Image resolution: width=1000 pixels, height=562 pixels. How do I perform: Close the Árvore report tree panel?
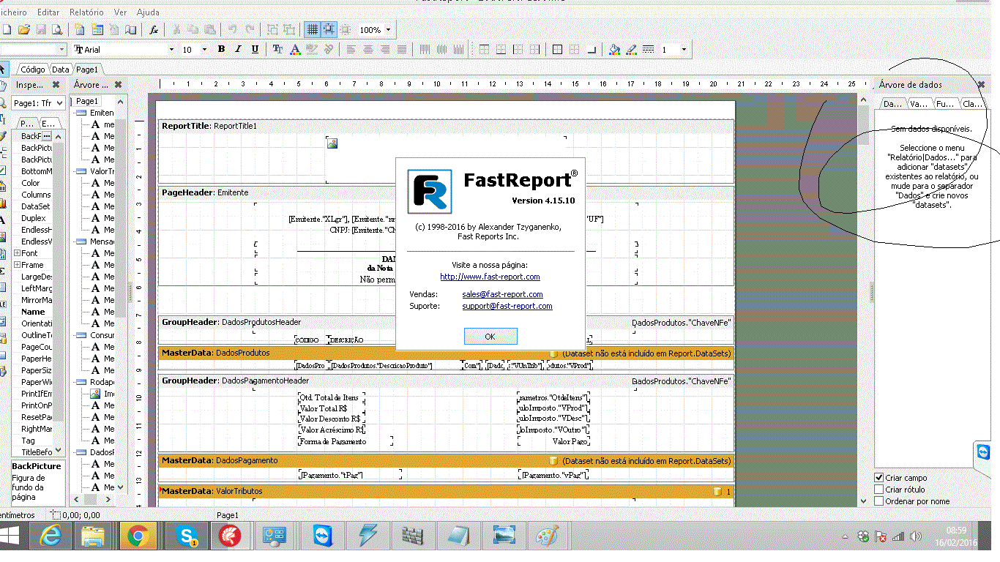[118, 85]
